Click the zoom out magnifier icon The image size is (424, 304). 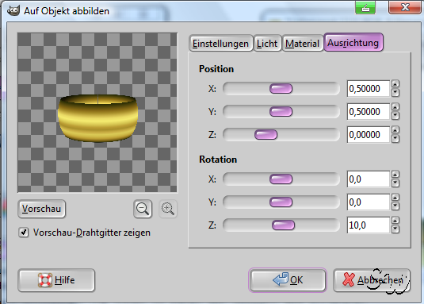pos(143,209)
